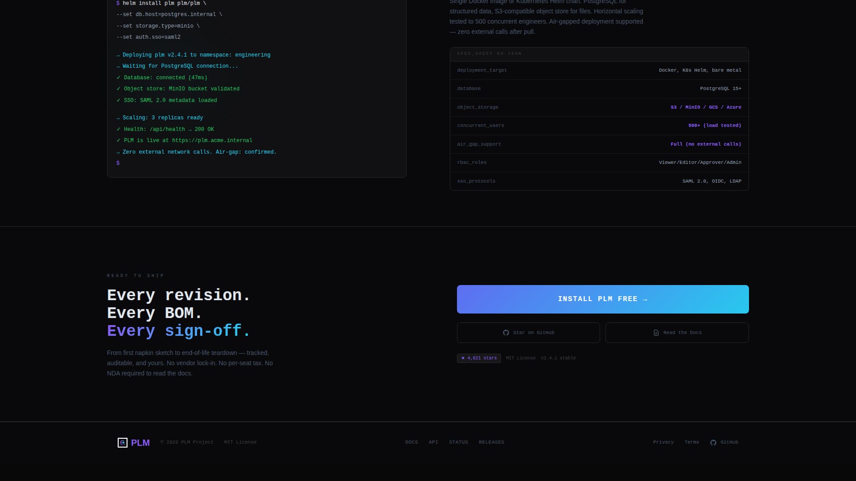This screenshot has height=481, width=856.
Task: Open the Terms link
Action: point(691,442)
